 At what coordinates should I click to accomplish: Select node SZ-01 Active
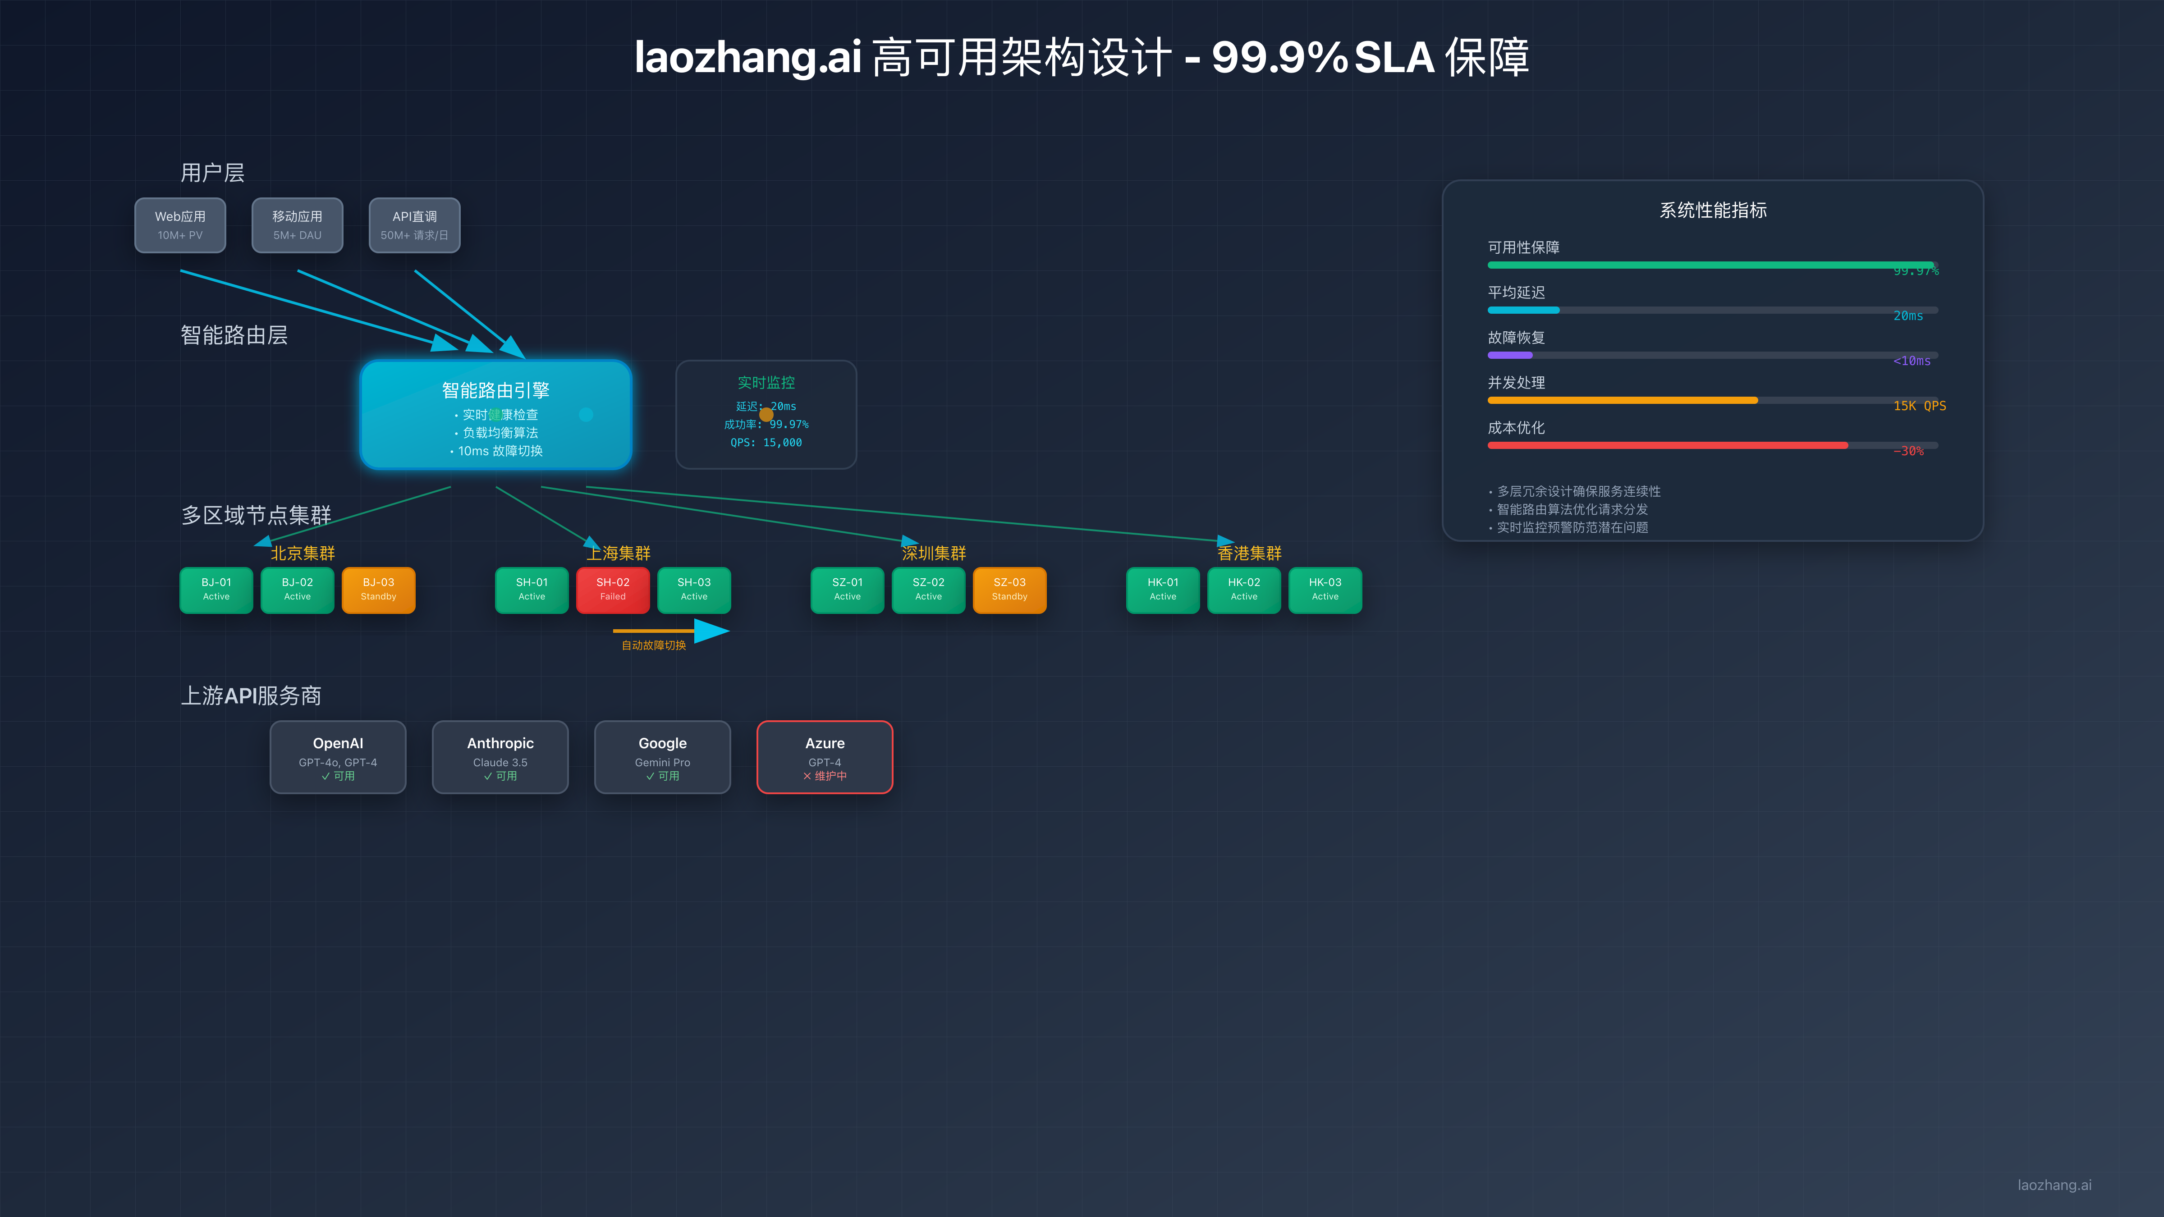coord(848,590)
